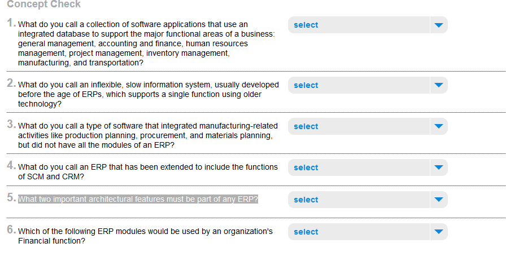Open the select dropdown for question 1

[368, 25]
